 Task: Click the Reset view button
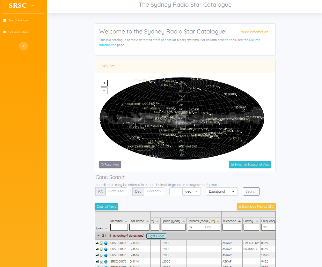pyautogui.click(x=110, y=164)
